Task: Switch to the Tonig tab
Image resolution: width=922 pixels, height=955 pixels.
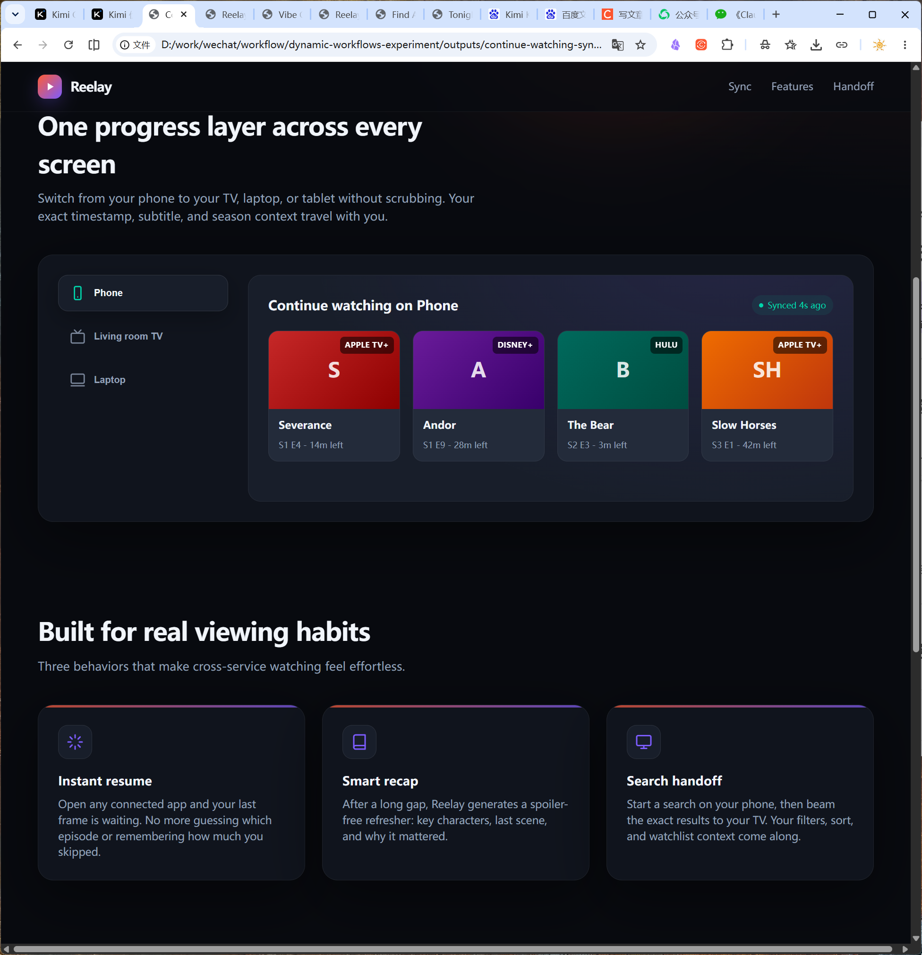Action: coord(452,15)
